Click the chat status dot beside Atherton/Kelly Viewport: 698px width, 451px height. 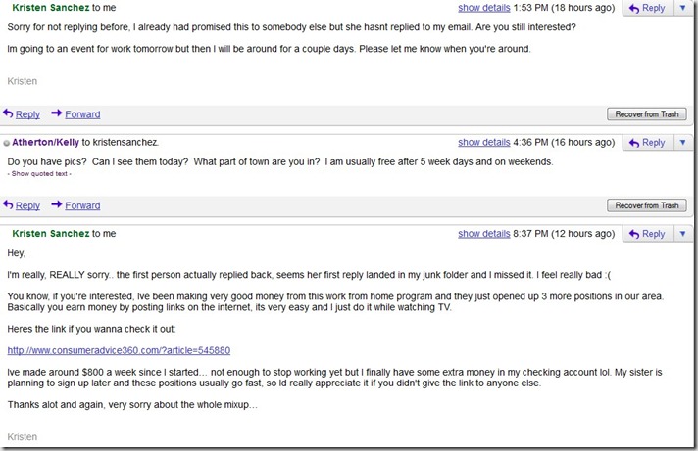point(7,144)
